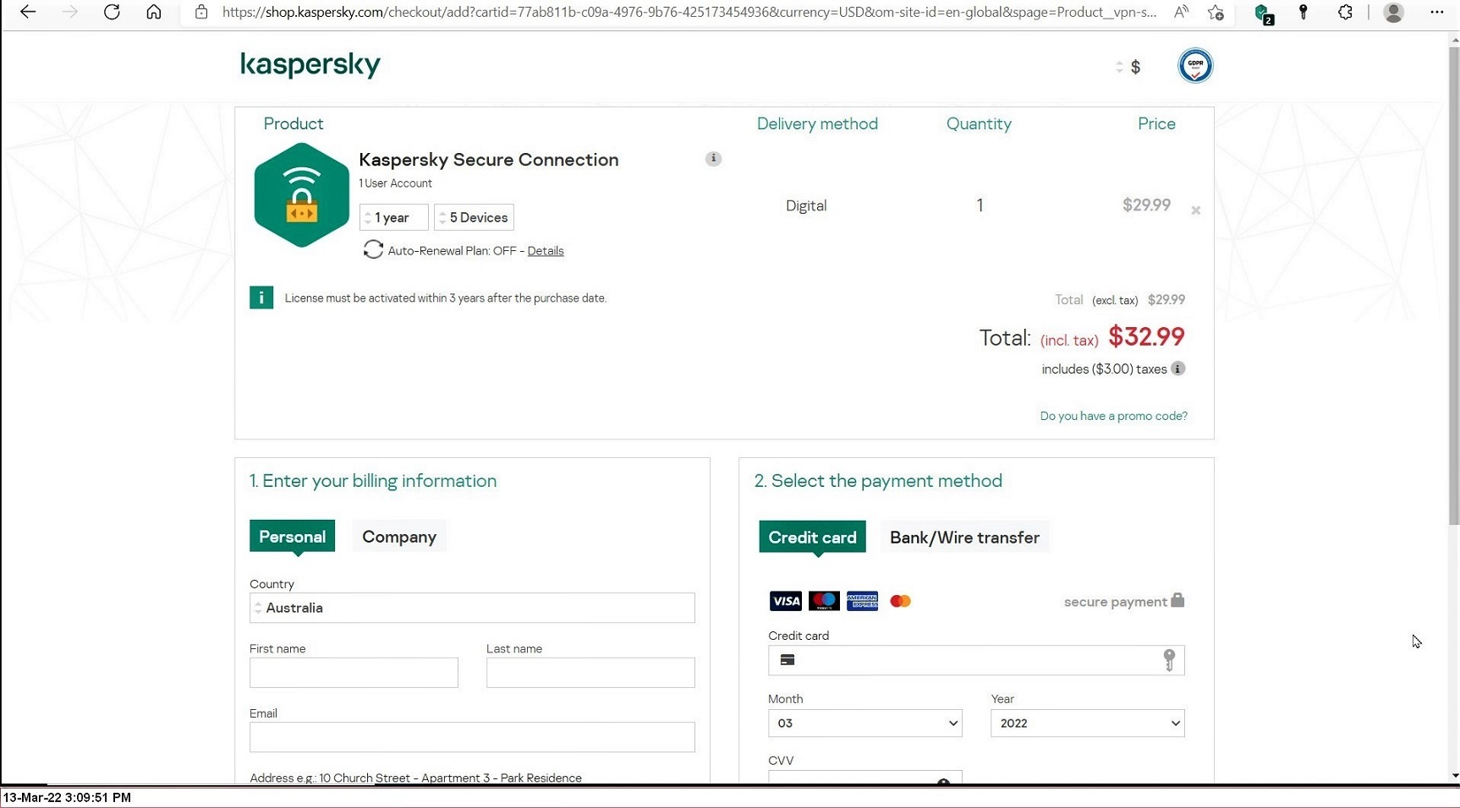Screen dimensions: 1460x808
Task: Open the 1 year subscription dropdown
Action: tap(393, 217)
